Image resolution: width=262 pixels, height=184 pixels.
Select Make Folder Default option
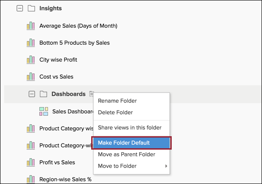[131, 143]
